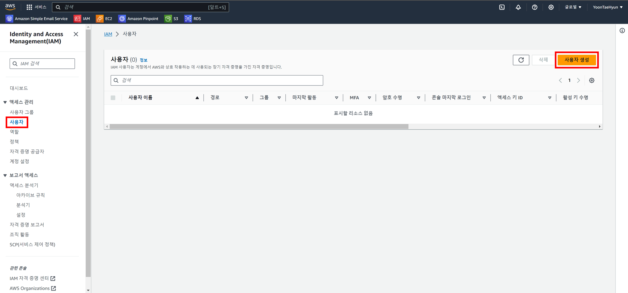Open 자격 증명 보고서 in sidebar
The image size is (628, 293).
[27, 225]
